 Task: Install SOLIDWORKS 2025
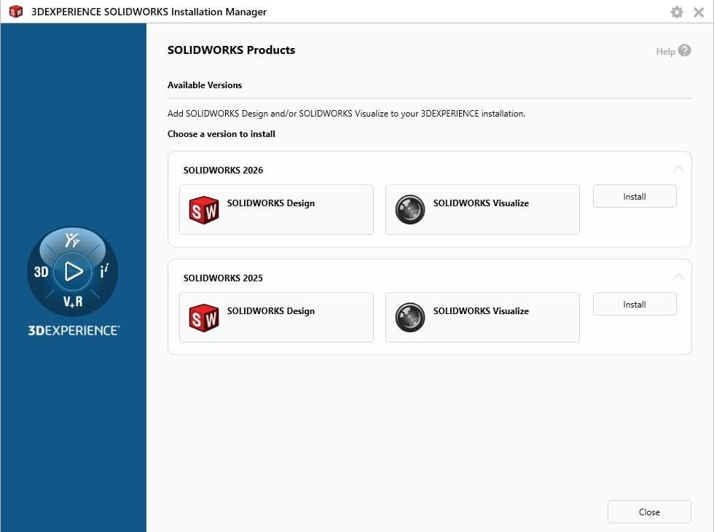click(x=634, y=304)
